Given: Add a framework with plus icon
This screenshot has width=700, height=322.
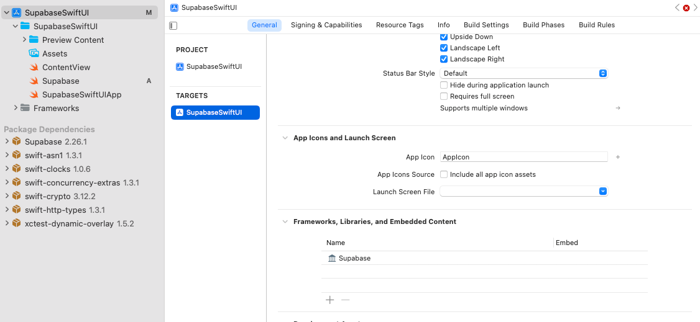Looking at the screenshot, I should pos(330,300).
